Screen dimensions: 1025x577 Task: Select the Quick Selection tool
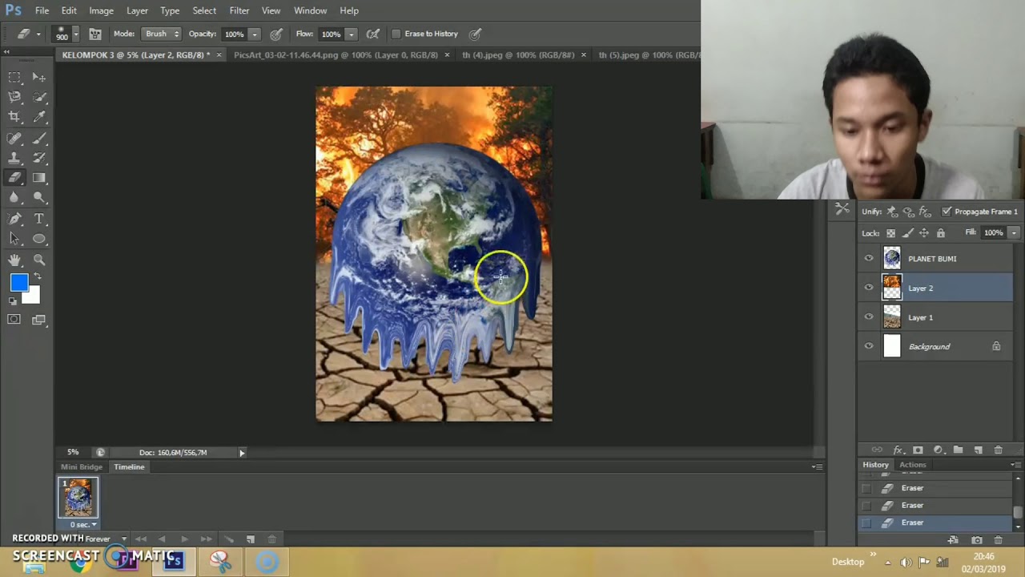coord(38,97)
